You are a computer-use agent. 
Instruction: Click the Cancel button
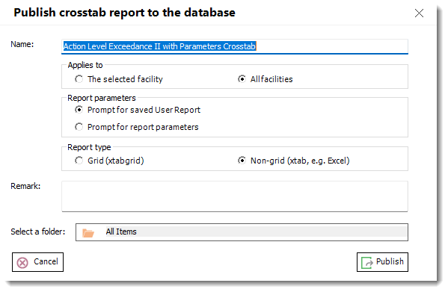37,262
